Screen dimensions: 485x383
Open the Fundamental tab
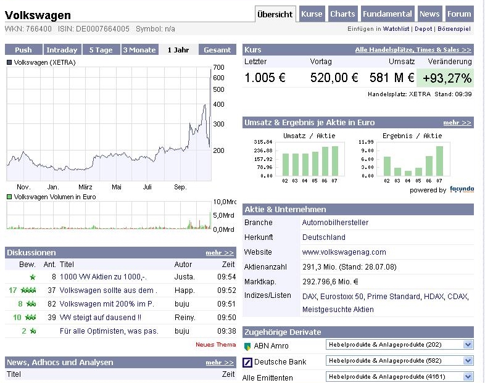coord(387,14)
